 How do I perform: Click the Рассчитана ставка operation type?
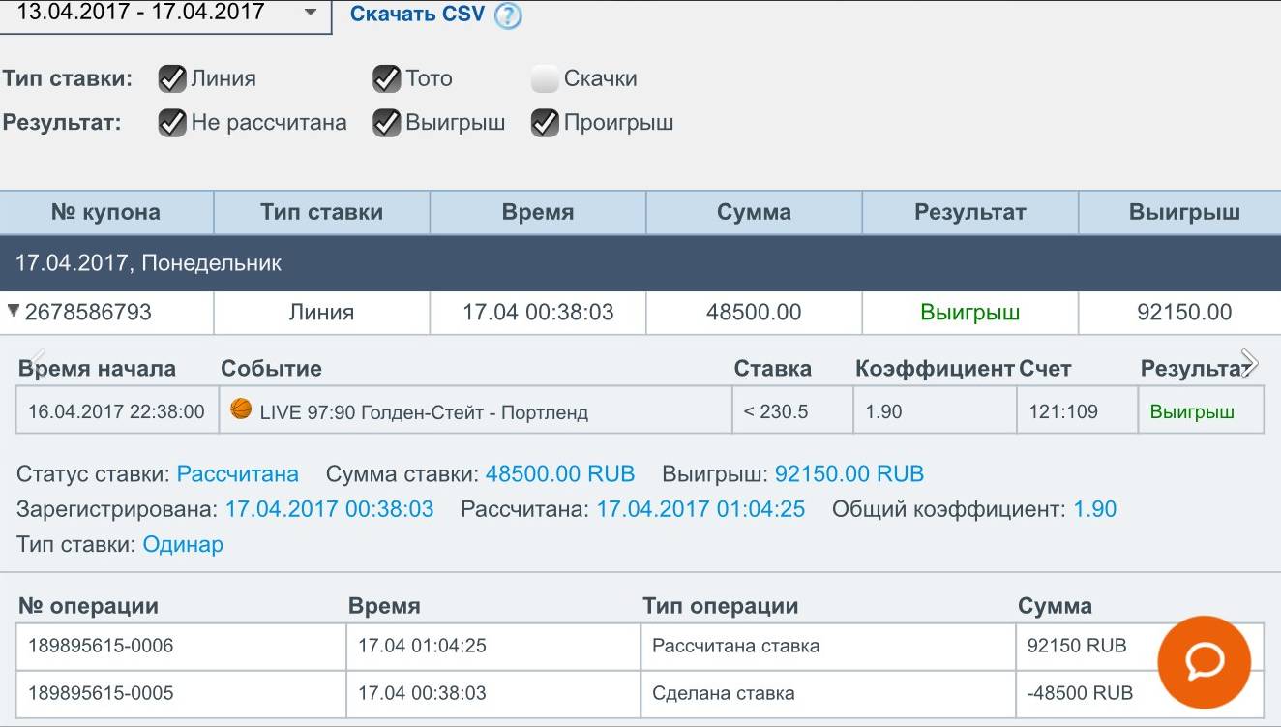click(735, 646)
